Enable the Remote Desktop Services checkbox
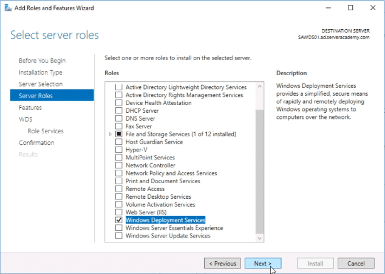This screenshot has height=274, width=385. pyautogui.click(x=118, y=196)
